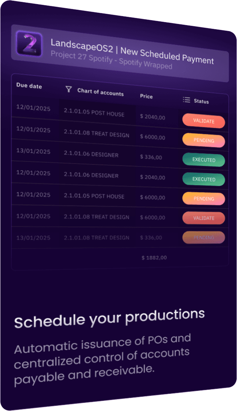Click the Project 27 Spotify - Spotify Wrapped subtitle

click(111, 60)
